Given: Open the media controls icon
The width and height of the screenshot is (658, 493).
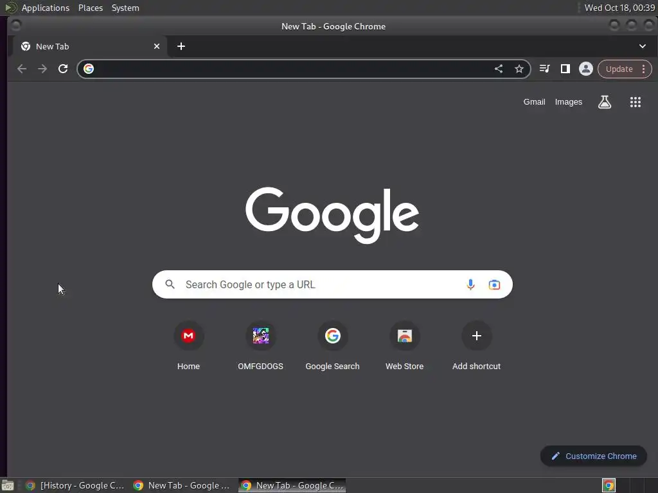Looking at the screenshot, I should (545, 69).
